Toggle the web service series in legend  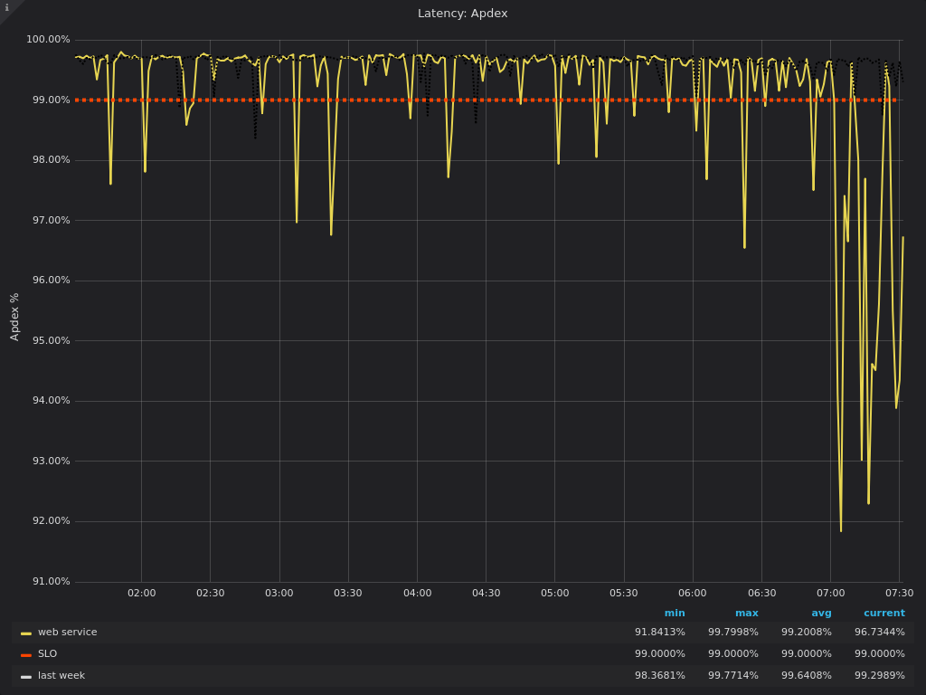coord(67,633)
